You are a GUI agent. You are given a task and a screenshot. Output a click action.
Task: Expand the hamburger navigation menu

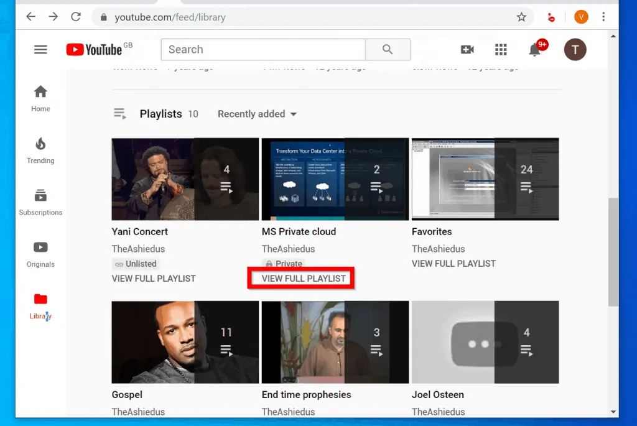coord(40,49)
